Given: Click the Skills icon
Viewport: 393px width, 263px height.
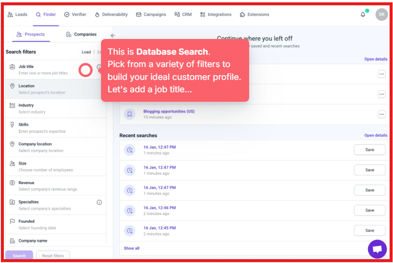Looking at the screenshot, I should (x=12, y=125).
